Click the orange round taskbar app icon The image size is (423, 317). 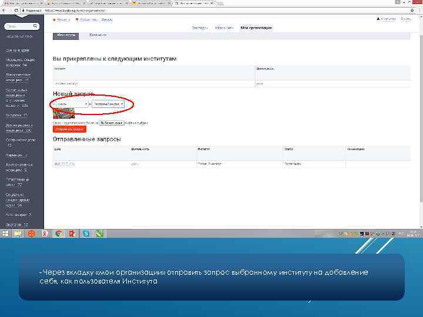pos(32,234)
